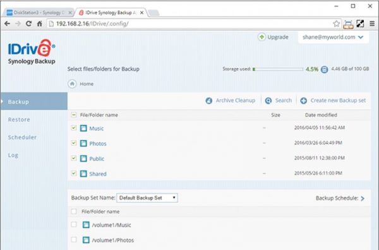This screenshot has width=379, height=250.
Task: Open the Shared folder link
Action: 98,174
